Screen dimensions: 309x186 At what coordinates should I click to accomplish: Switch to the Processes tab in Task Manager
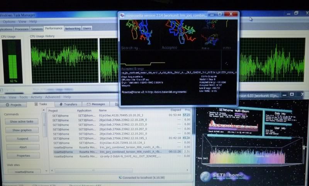point(21,29)
